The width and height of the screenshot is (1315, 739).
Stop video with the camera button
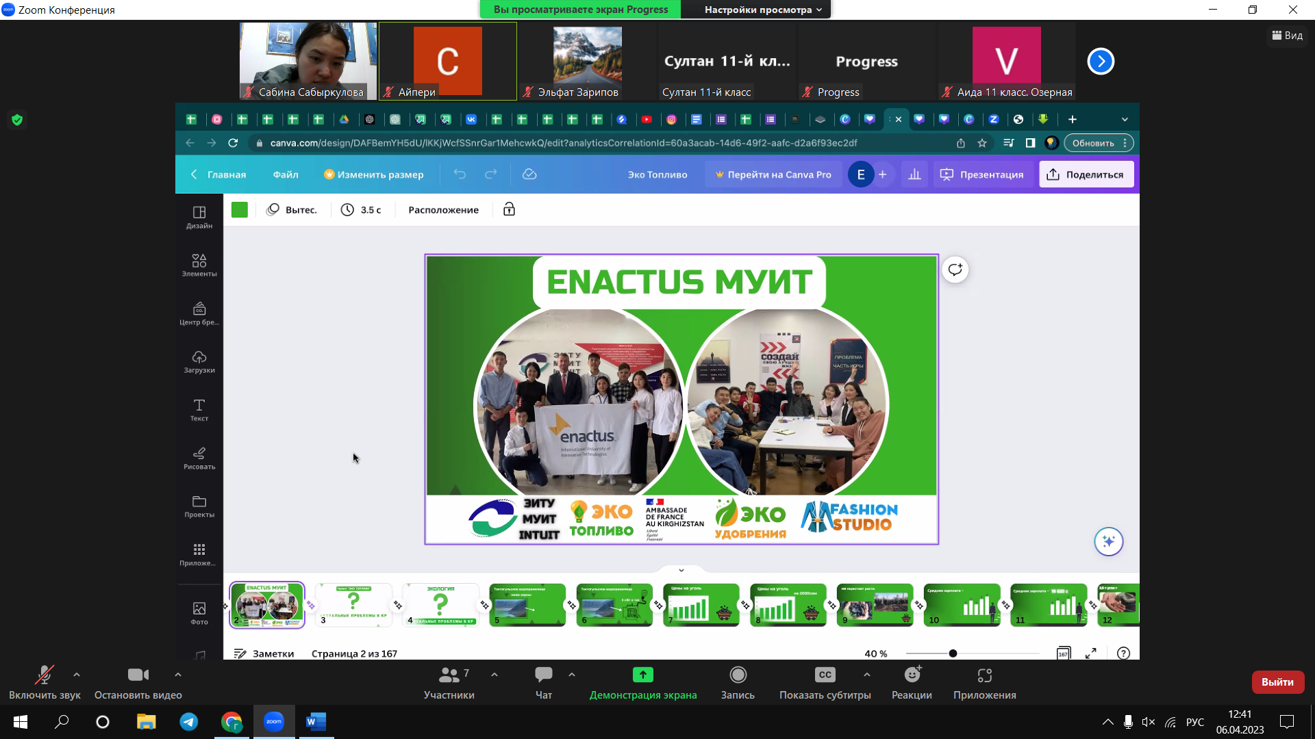(138, 683)
